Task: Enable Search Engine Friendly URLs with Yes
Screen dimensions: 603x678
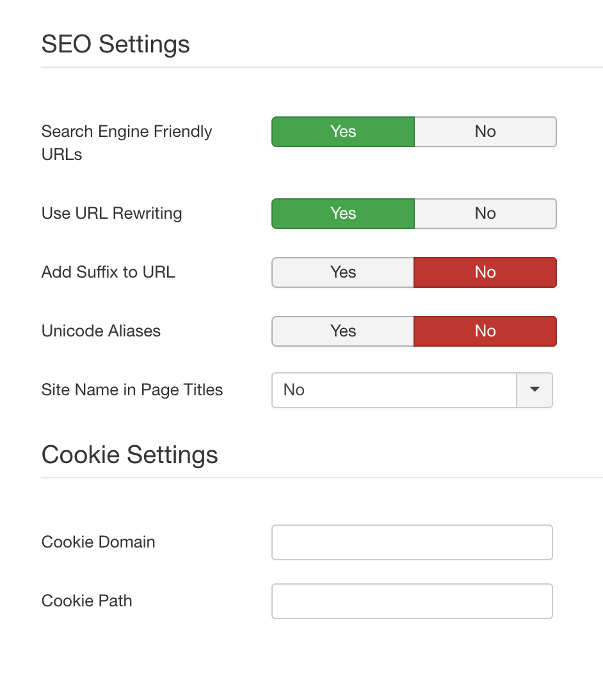Action: 343,132
